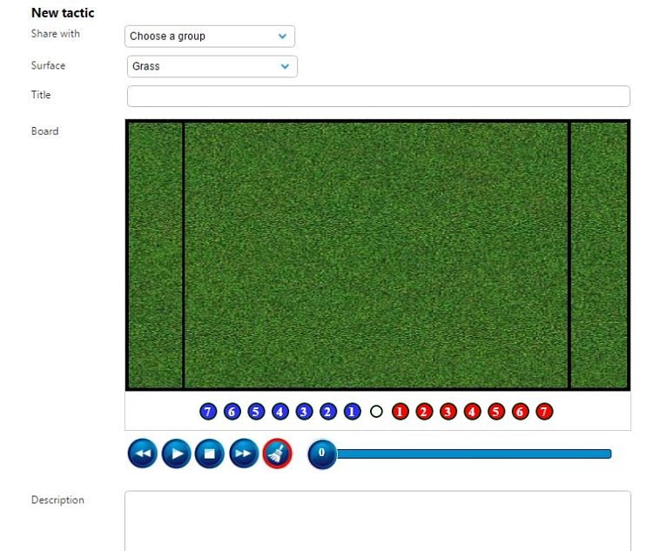Select blue player token 6
Viewport: 653px width, 551px height.
(232, 412)
